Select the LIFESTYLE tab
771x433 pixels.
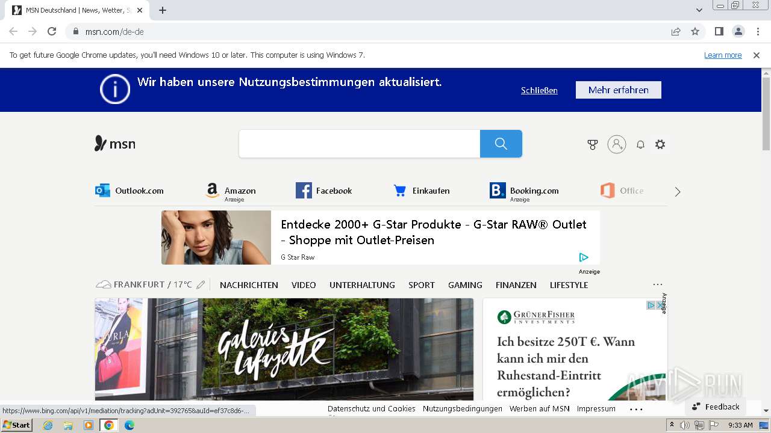pos(569,285)
